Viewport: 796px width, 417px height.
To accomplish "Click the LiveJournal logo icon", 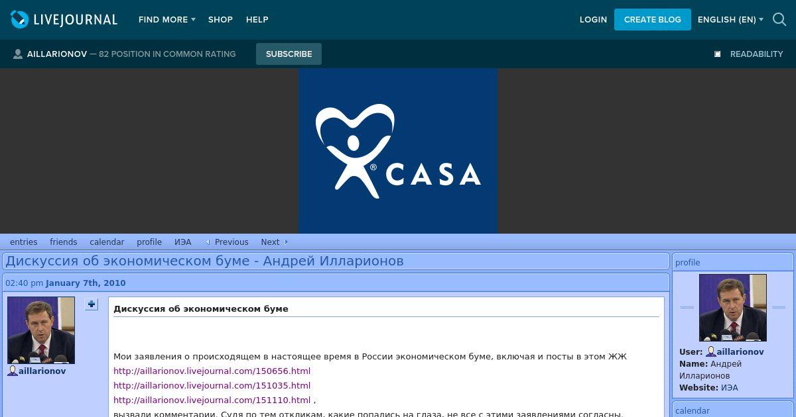I will point(20,20).
